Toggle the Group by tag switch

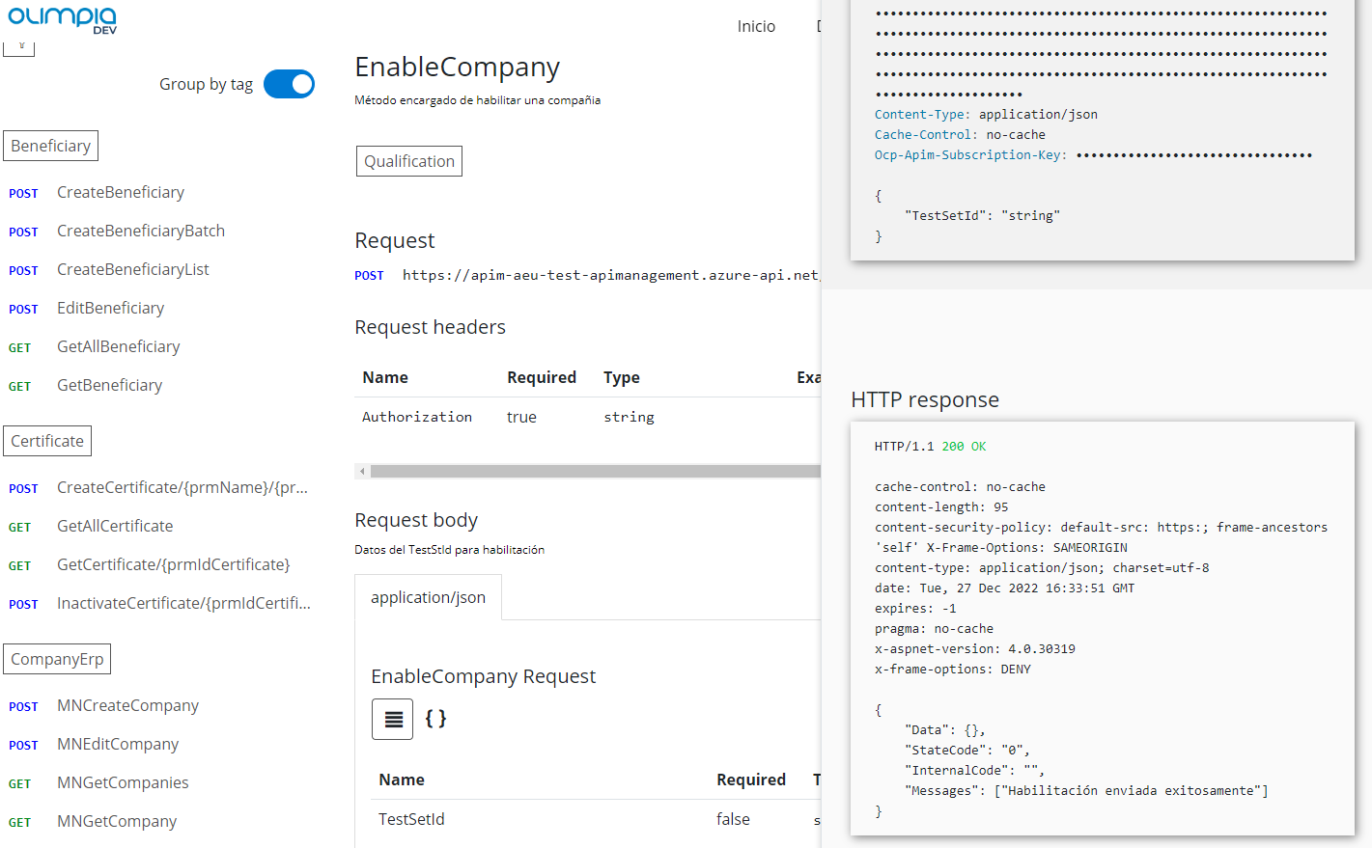289,84
